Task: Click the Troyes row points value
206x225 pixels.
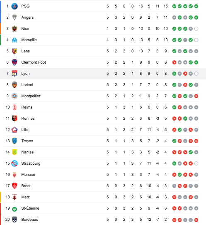Action: point(165,141)
